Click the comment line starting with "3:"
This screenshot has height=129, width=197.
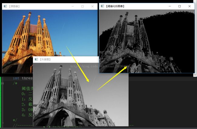click(x=27, y=110)
